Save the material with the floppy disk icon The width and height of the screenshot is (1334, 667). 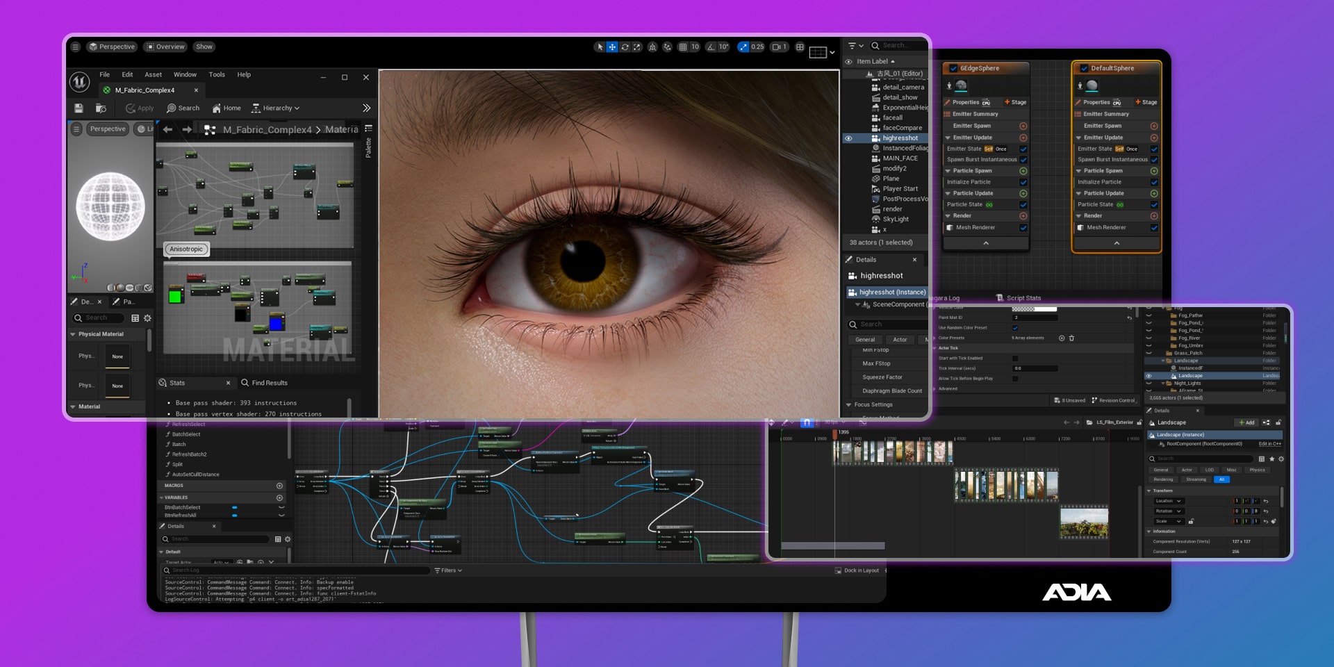point(79,108)
